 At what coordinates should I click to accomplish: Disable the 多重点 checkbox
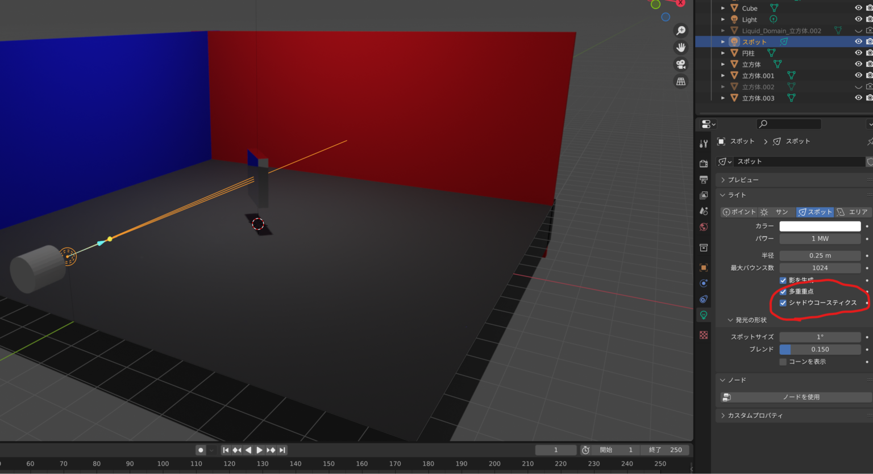point(783,291)
